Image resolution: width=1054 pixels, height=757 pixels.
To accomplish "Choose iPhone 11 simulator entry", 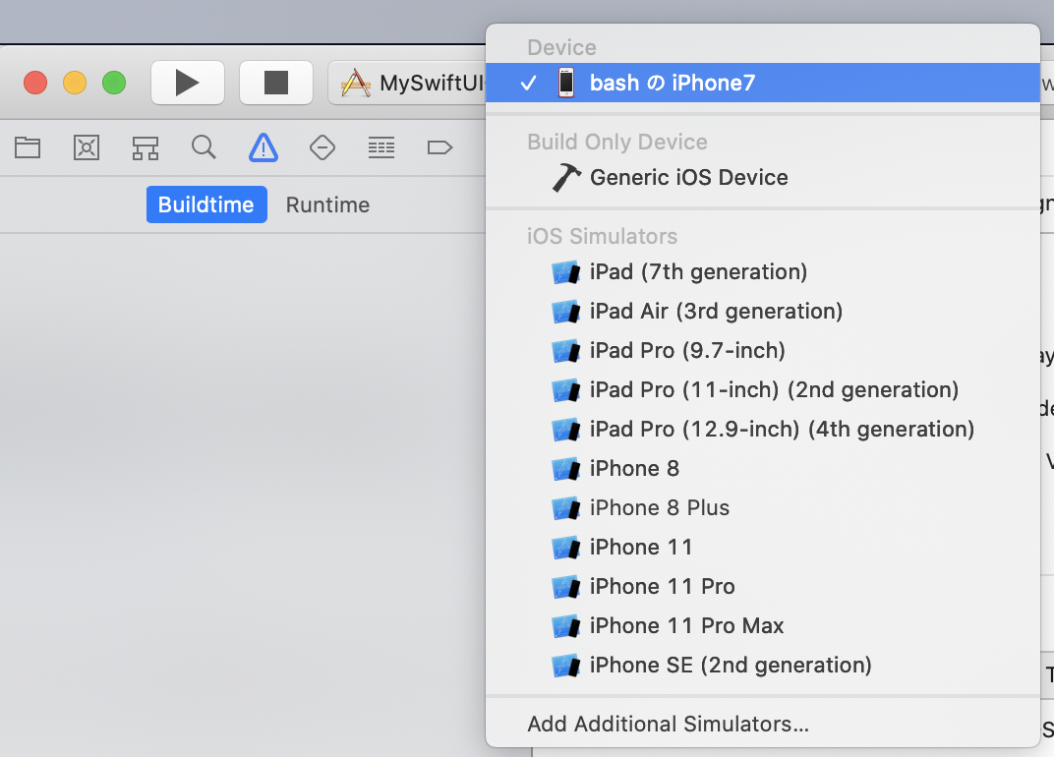I will click(x=763, y=548).
